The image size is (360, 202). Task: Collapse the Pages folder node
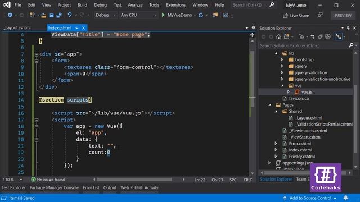click(270, 105)
